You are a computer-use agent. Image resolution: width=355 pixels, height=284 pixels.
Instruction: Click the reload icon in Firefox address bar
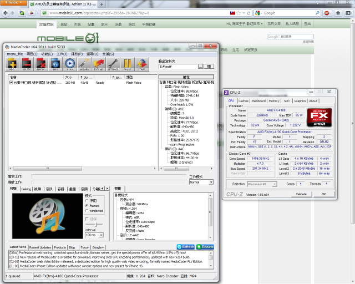click(248, 13)
